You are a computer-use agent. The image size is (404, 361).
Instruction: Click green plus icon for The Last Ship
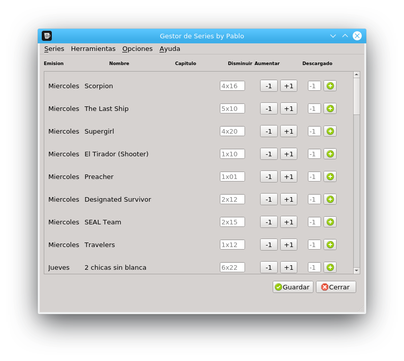coord(330,109)
